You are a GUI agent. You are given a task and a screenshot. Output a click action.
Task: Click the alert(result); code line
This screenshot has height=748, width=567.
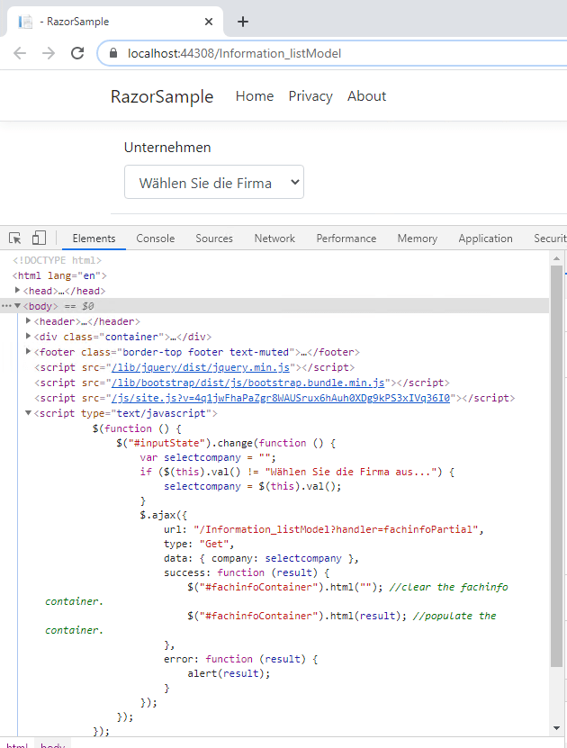click(229, 673)
